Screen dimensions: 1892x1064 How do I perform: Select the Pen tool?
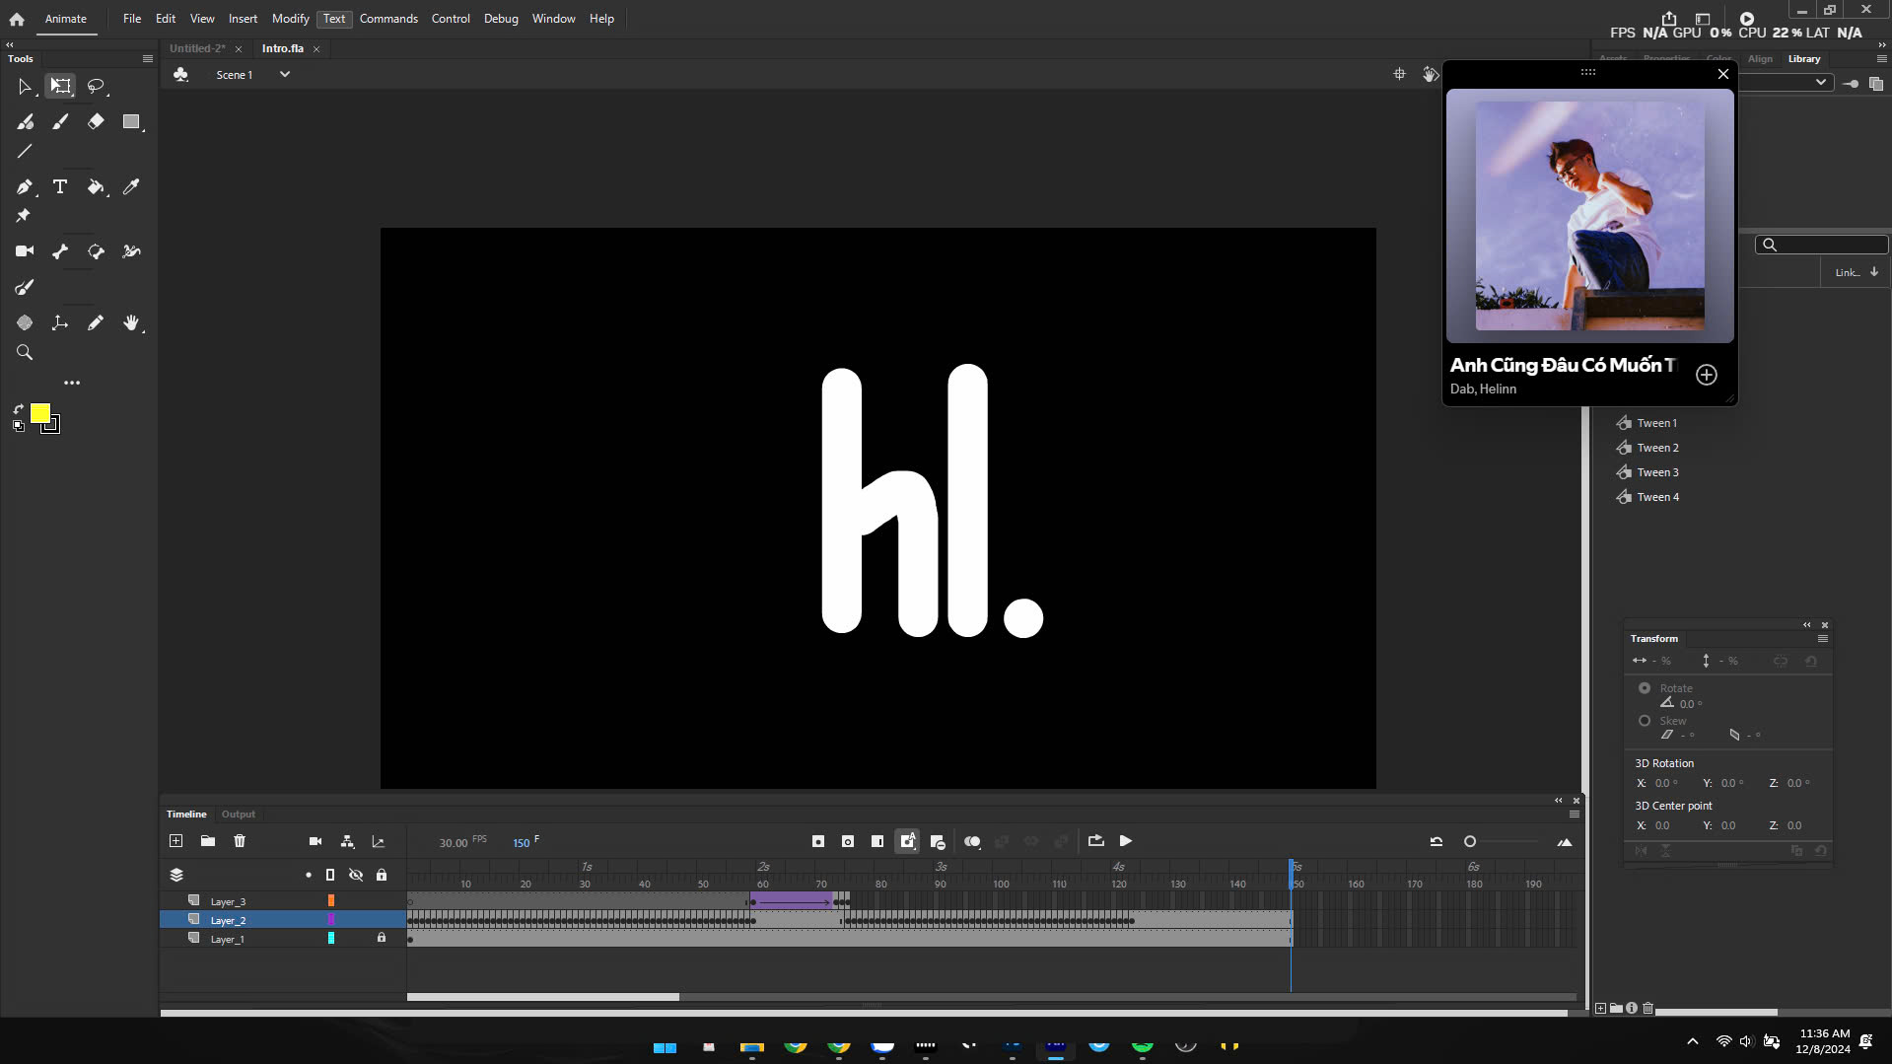point(25,187)
